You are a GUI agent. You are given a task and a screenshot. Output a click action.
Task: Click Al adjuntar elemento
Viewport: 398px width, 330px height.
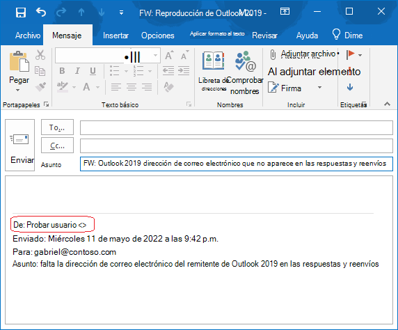pos(314,72)
